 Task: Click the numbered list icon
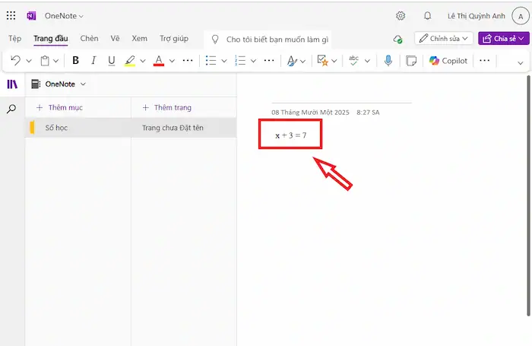click(240, 61)
